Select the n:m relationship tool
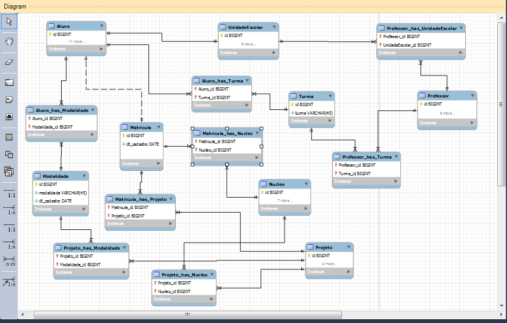This screenshot has height=323, width=507. (x=9, y=261)
